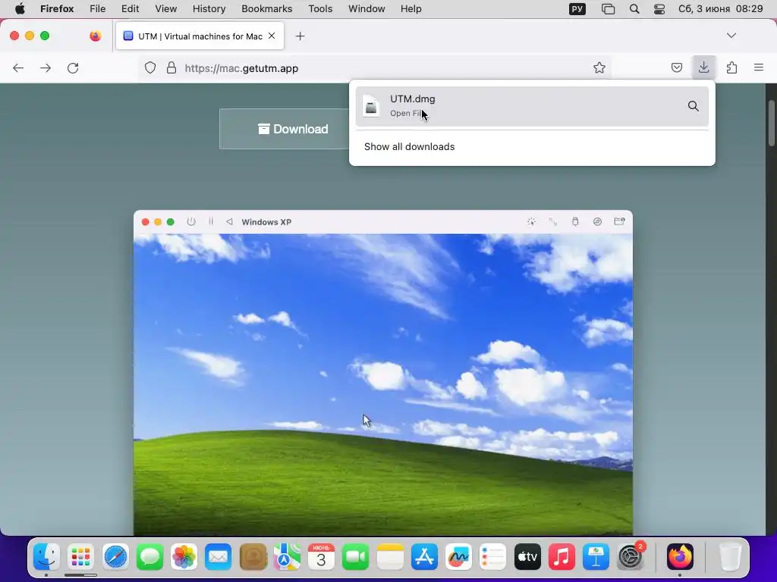
Task: Click pause icon in Windows XP window
Action: pyautogui.click(x=211, y=222)
